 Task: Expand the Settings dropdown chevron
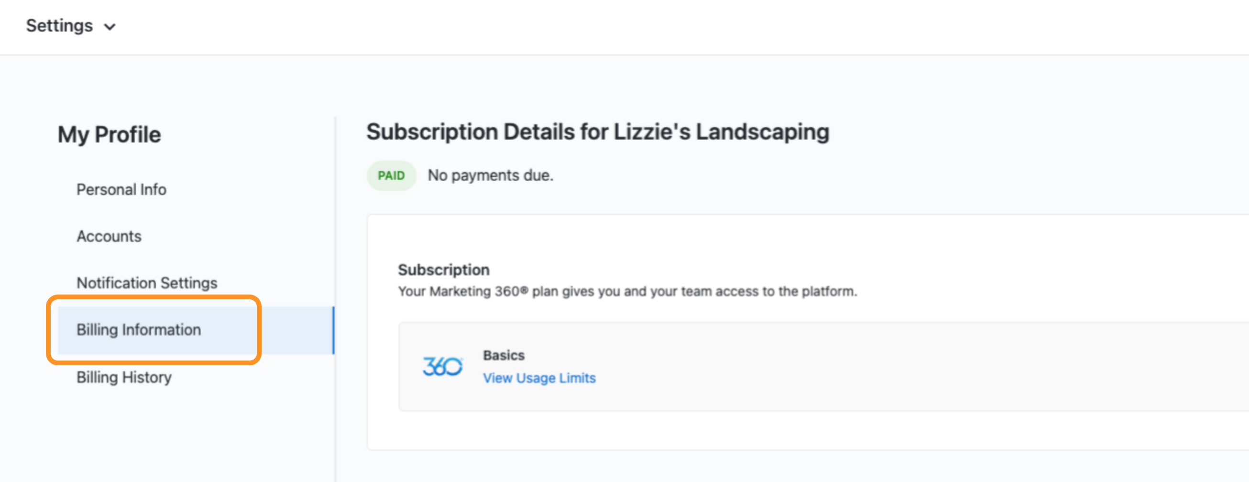(x=110, y=27)
